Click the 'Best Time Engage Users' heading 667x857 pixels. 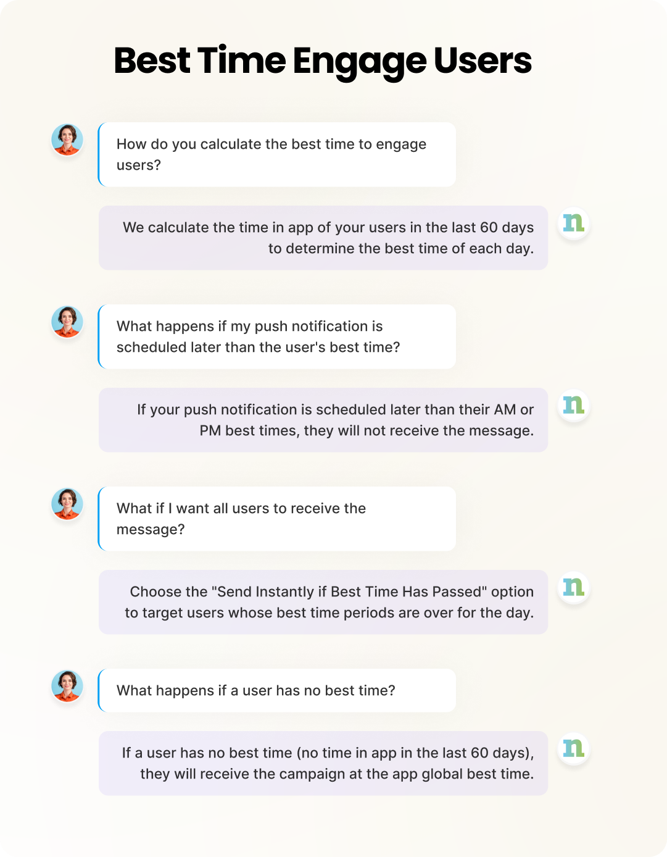click(322, 61)
